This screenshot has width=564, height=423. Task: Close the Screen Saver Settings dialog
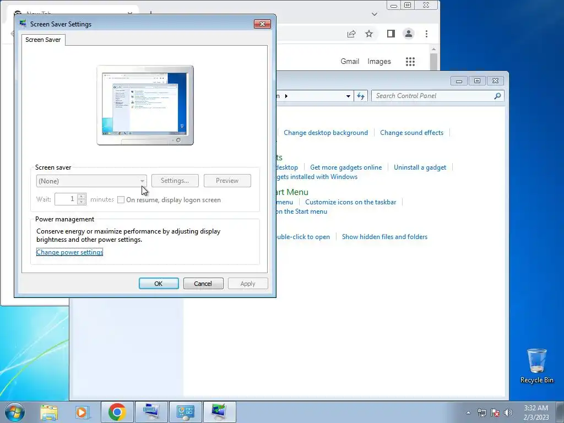tap(262, 24)
